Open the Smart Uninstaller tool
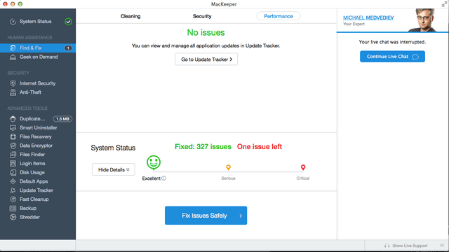 pos(38,127)
